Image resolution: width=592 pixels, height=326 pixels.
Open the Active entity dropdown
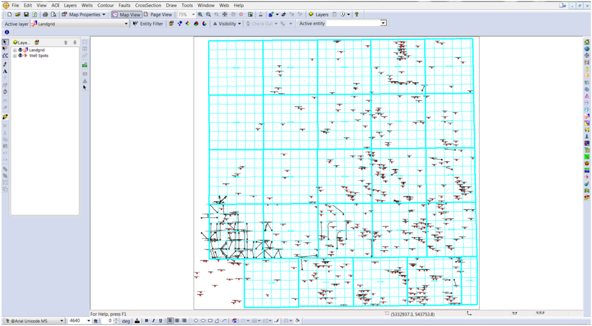pos(383,23)
